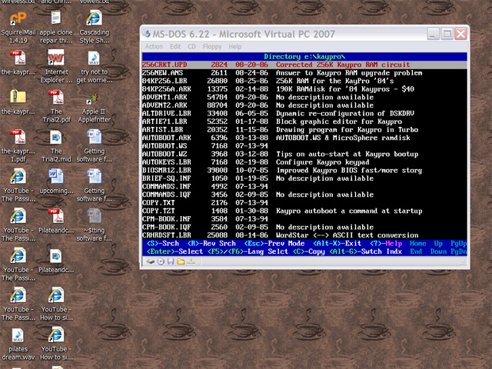The width and height of the screenshot is (492, 369).
Task: Click the AUTOKEYS.LBR file row
Action: coord(304,162)
